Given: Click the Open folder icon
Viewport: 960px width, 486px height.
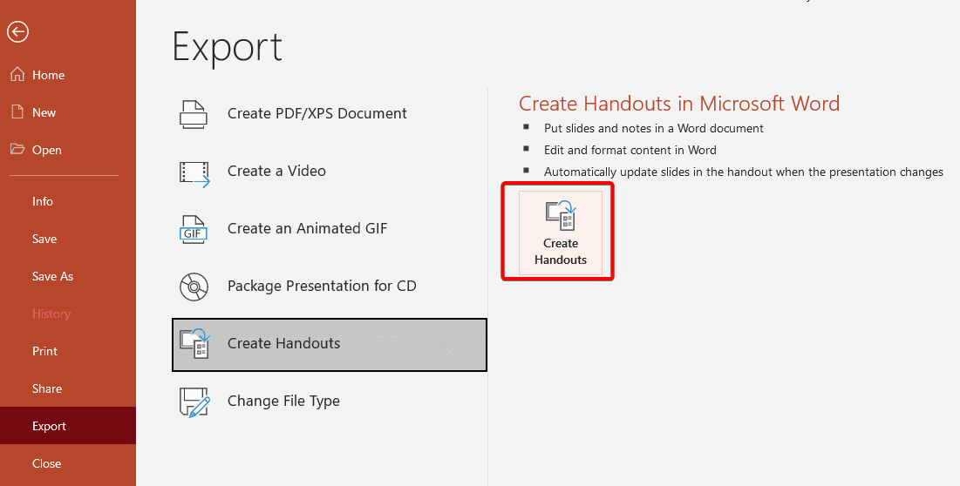Looking at the screenshot, I should [x=17, y=149].
